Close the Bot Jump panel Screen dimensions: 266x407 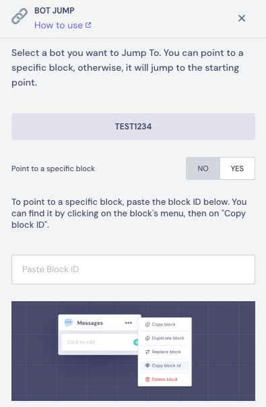tap(242, 18)
